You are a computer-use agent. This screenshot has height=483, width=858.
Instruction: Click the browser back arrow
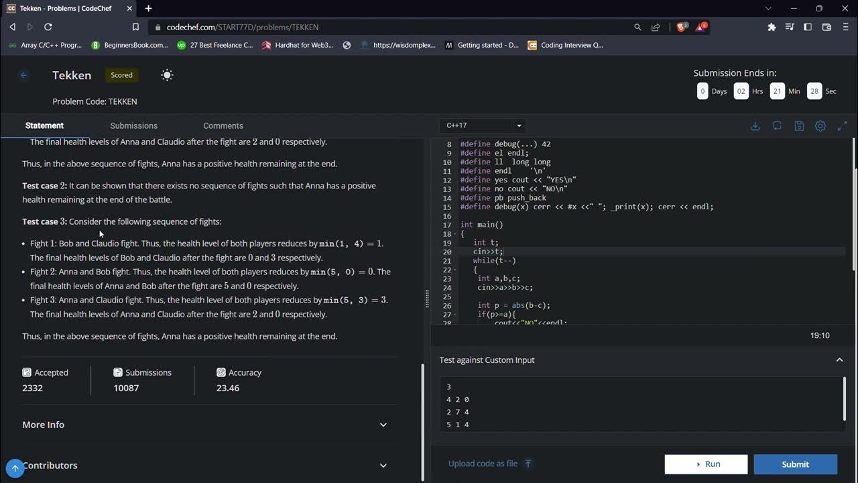[12, 27]
